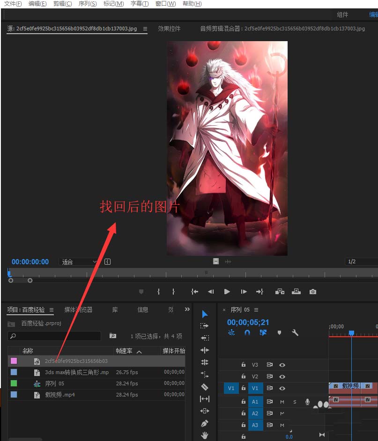Toggle V3 track lock
The width and height of the screenshot is (378, 441).
coord(244,364)
